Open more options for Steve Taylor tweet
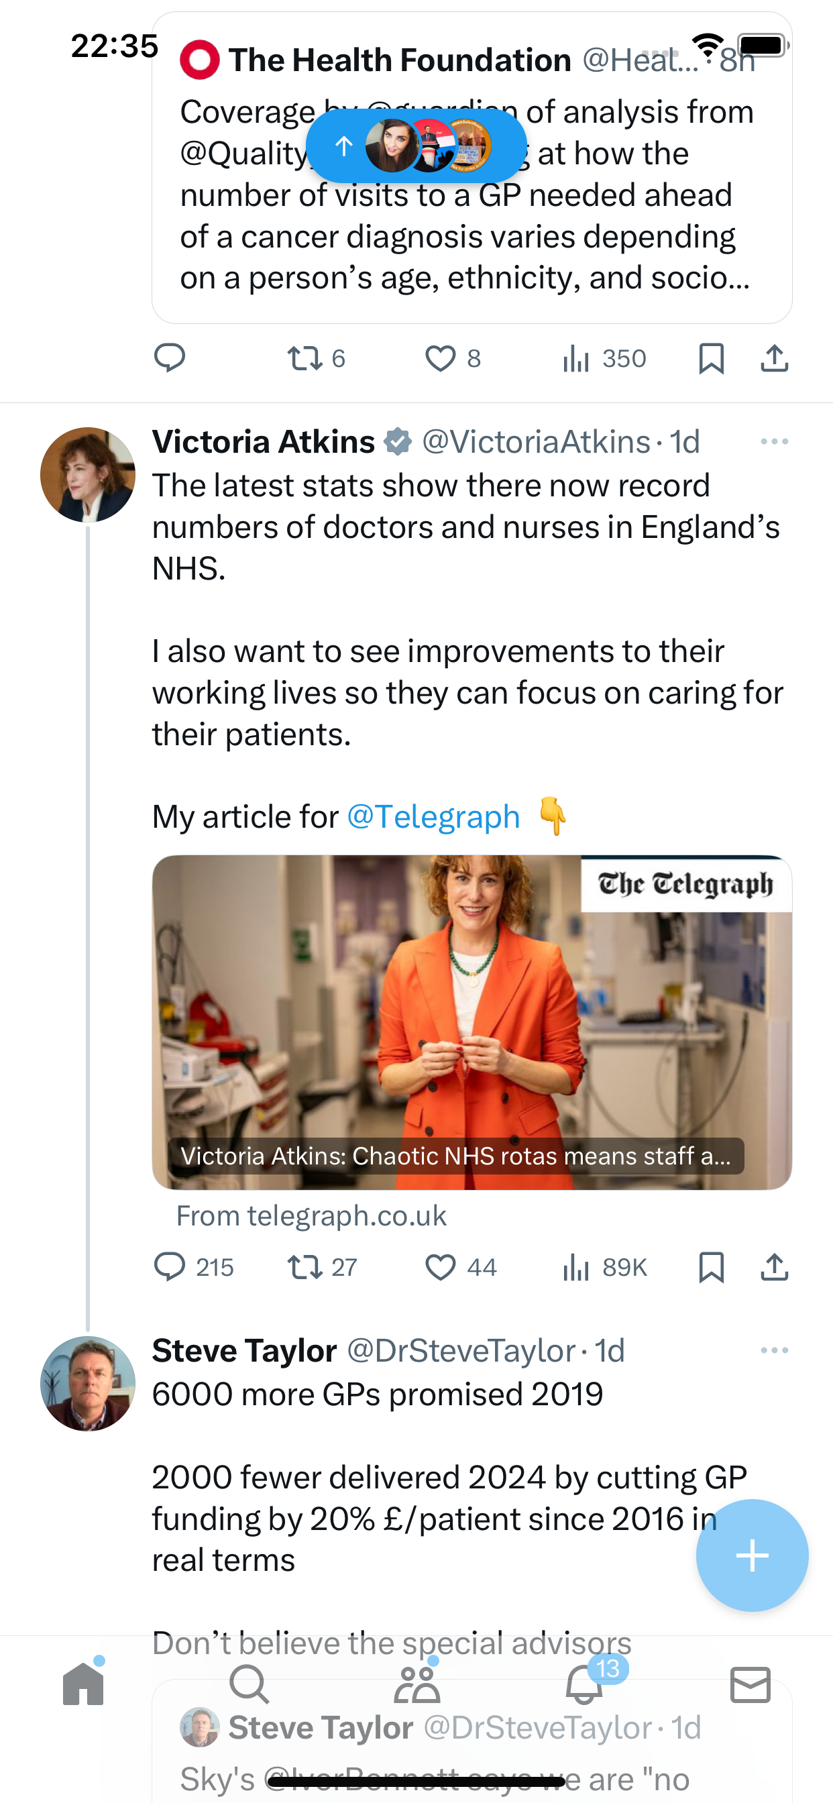Image resolution: width=833 pixels, height=1803 pixels. click(774, 1350)
